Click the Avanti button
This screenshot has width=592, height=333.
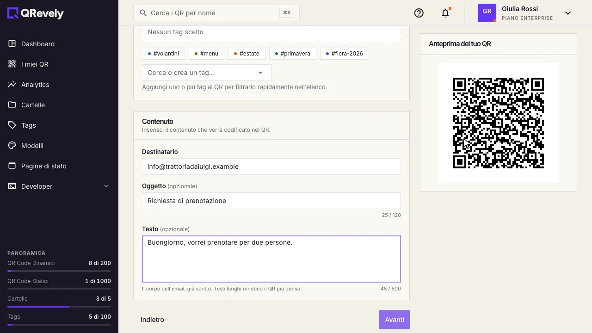[x=395, y=320]
